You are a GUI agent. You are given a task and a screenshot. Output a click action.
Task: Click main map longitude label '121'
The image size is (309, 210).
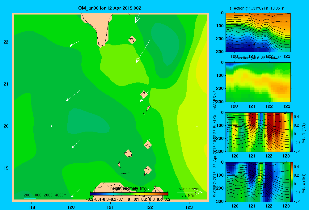(x=110, y=207)
